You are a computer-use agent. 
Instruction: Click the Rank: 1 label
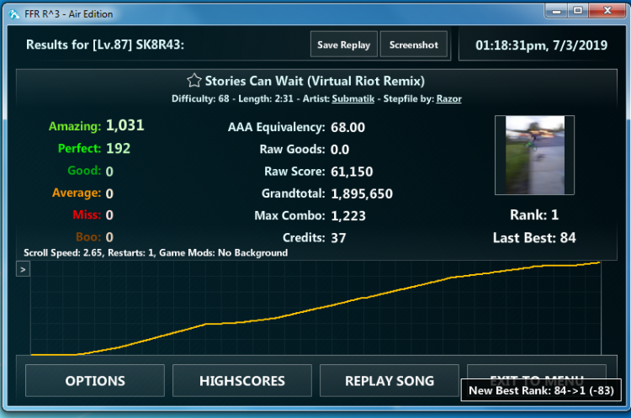[x=534, y=214]
